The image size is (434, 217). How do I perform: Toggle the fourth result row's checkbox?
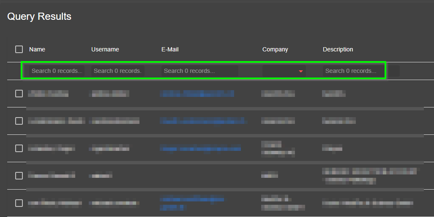click(19, 176)
